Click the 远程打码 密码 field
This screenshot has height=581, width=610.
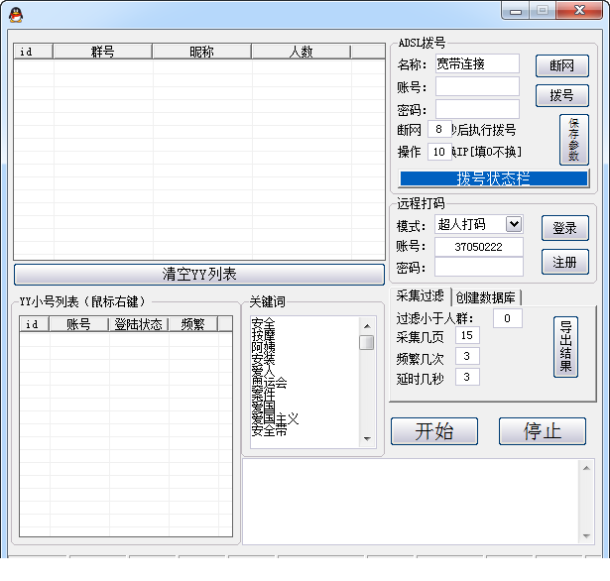click(x=478, y=268)
